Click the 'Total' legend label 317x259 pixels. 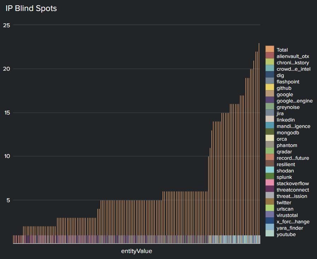282,50
